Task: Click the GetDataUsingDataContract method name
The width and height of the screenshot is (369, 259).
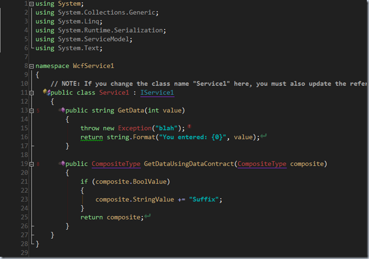Action: pyautogui.click(x=189, y=164)
